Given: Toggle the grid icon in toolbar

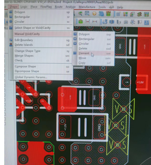Looking at the screenshot, I should click(118, 14).
